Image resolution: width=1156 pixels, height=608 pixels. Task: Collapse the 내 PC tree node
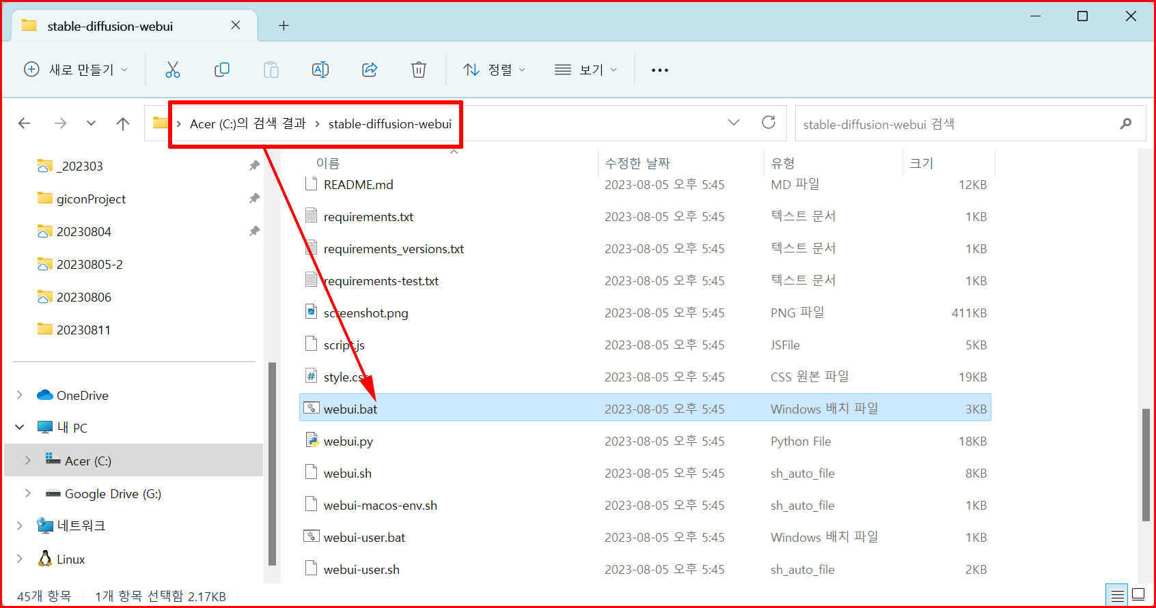click(20, 427)
